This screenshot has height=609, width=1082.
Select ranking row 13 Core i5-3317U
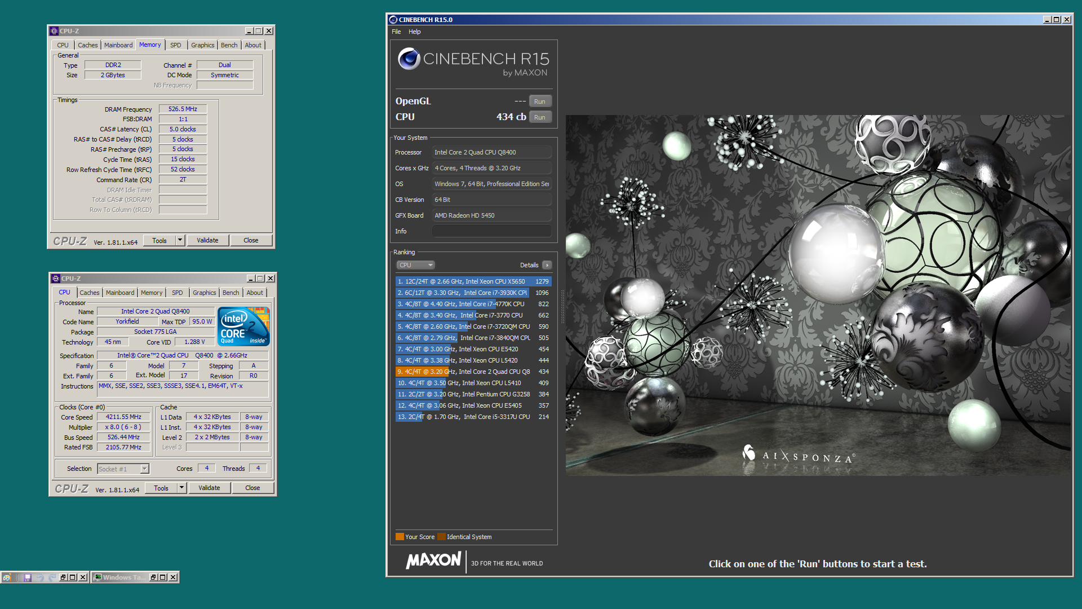tap(473, 417)
